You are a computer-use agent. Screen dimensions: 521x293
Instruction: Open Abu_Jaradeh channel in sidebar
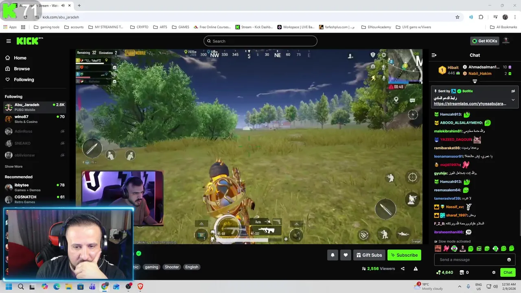(x=35, y=107)
